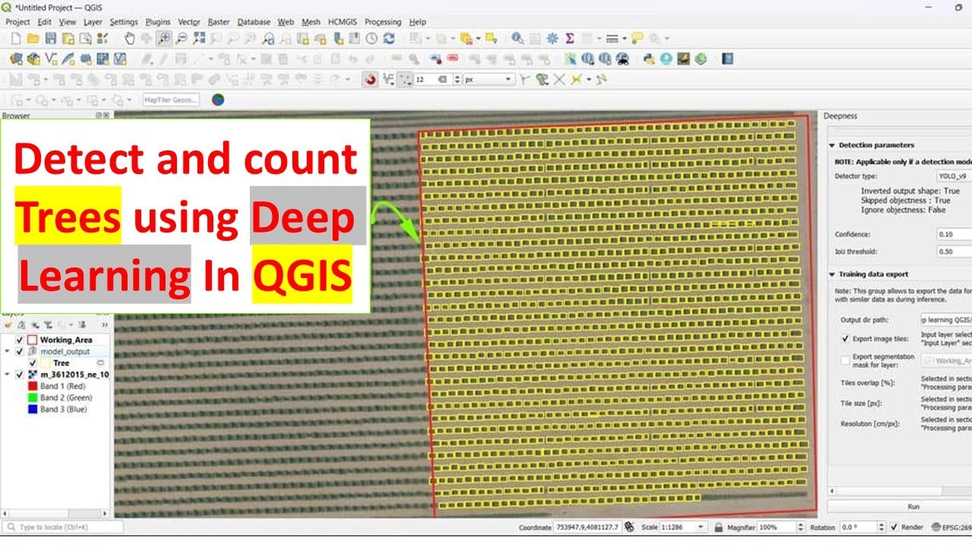Screen dimensions: 972x547
Task: Collapse Detection parameters section
Action: 832,144
